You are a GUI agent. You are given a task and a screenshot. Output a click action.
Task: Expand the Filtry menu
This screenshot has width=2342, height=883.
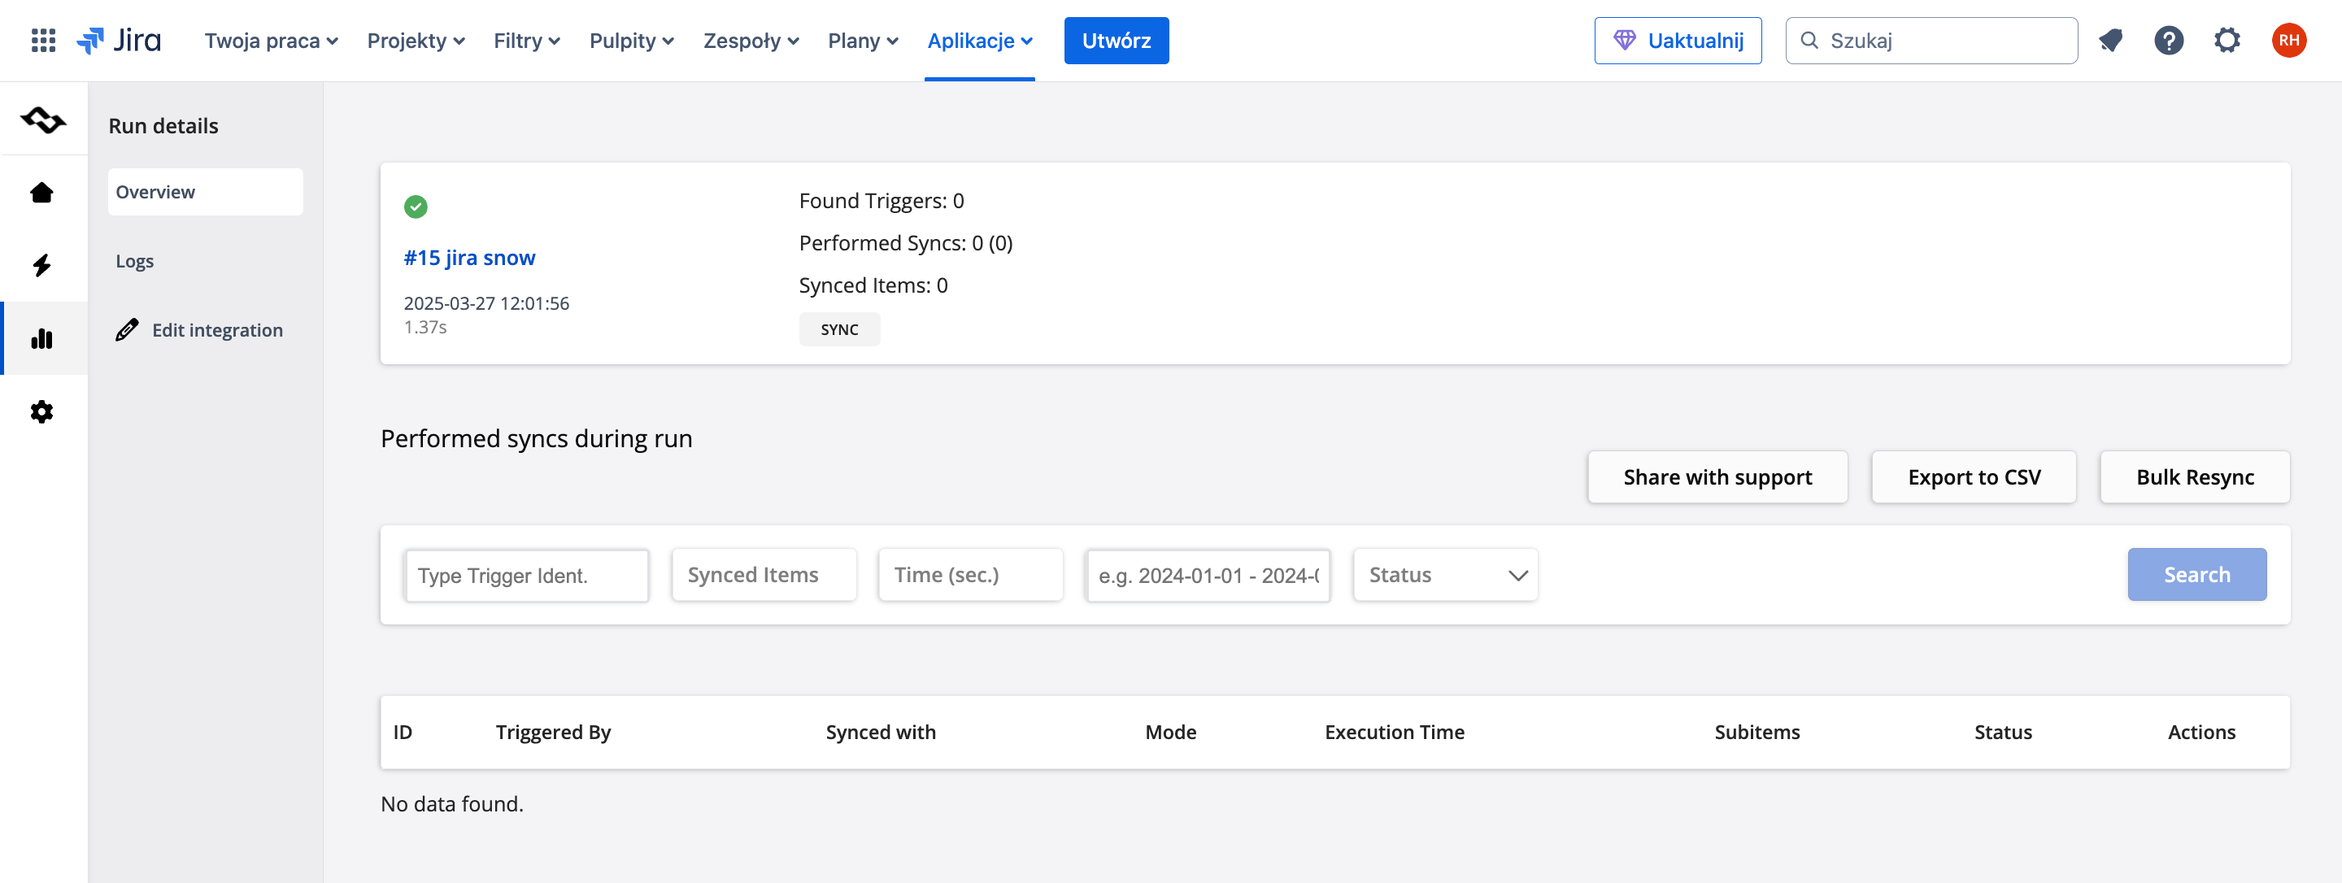pyautogui.click(x=526, y=41)
